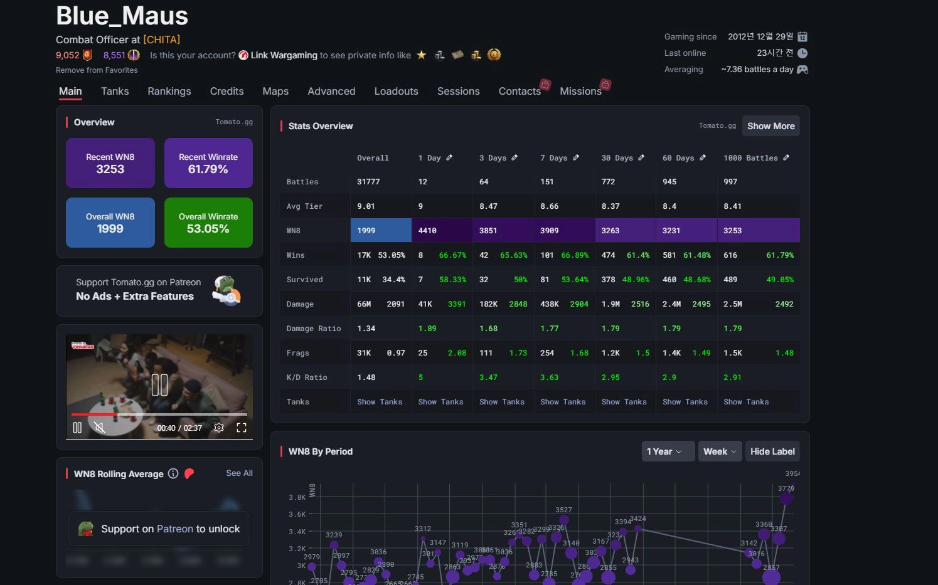Switch to the Tanks tab
Viewport: 938px width, 585px height.
115,92
